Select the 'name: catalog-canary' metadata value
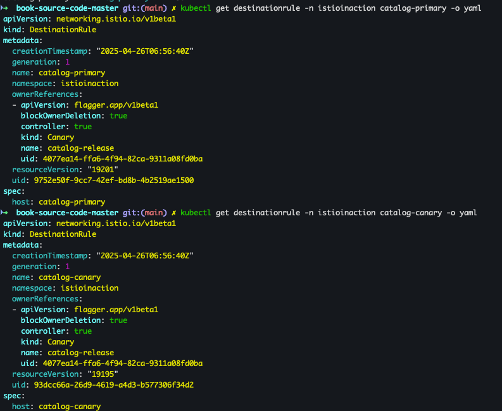 point(70,277)
